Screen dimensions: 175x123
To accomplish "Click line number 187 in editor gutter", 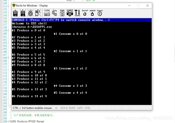I will click(x=5, y=115).
